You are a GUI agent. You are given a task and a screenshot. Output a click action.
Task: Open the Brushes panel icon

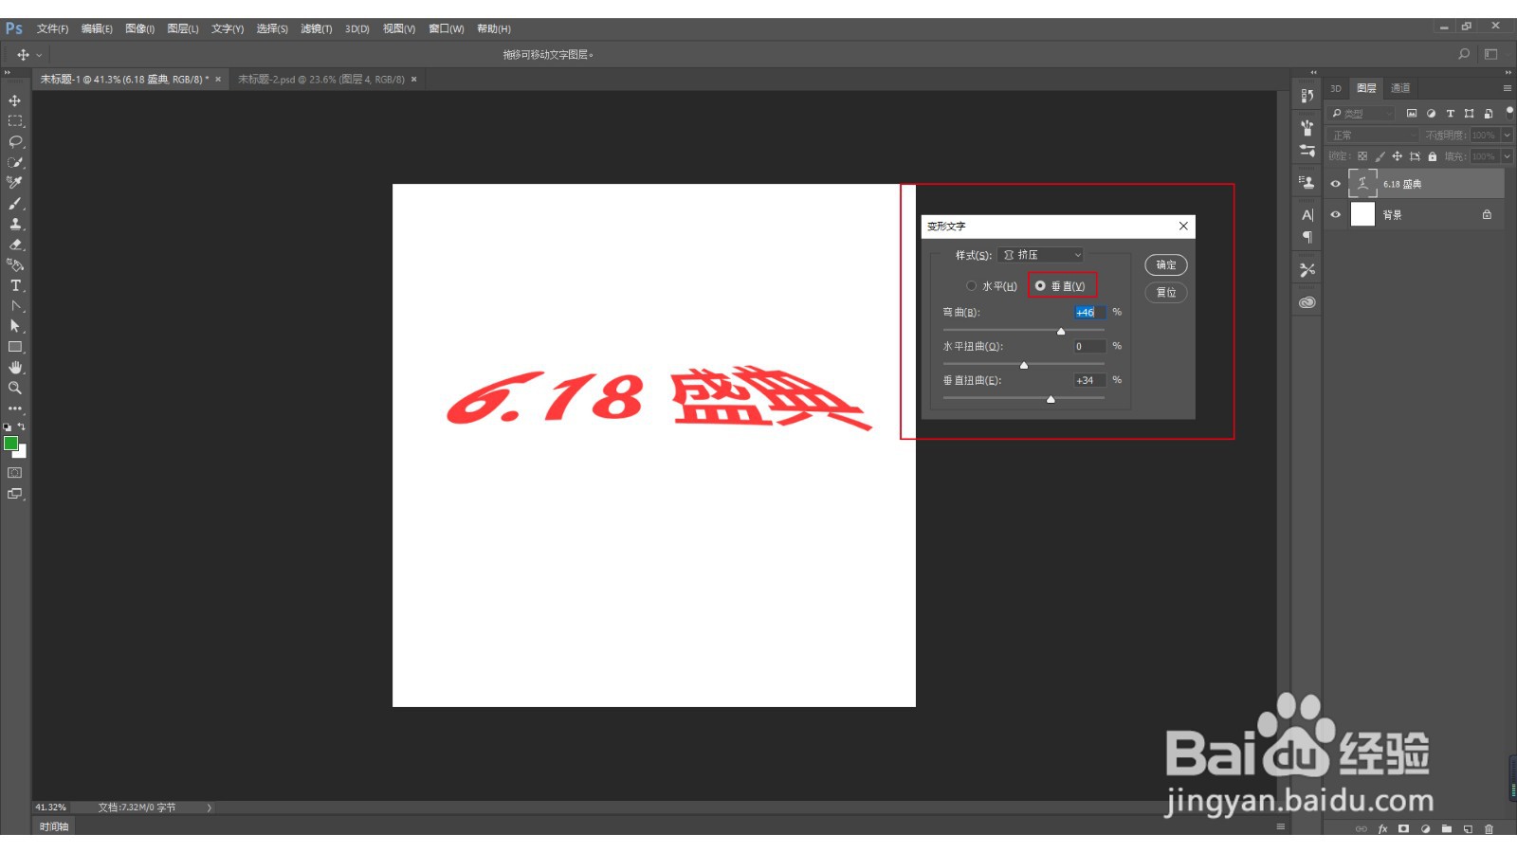click(x=1307, y=127)
